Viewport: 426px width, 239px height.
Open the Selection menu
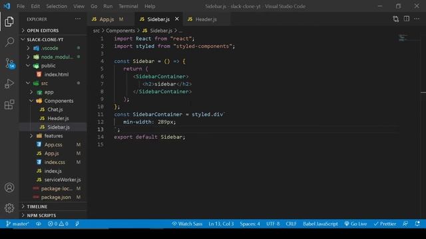point(57,6)
